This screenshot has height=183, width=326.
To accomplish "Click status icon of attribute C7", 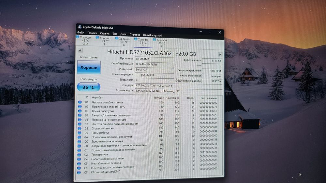I will pos(79,172).
